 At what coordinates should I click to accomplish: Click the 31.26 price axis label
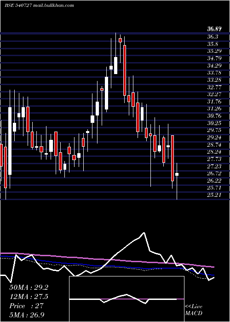214,109
